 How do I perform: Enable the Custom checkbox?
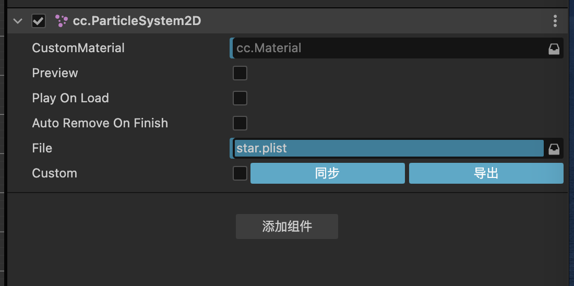point(240,173)
